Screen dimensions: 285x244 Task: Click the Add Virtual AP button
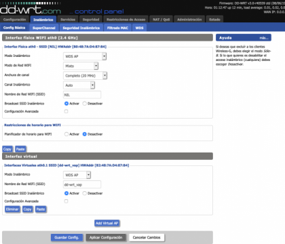point(107,223)
